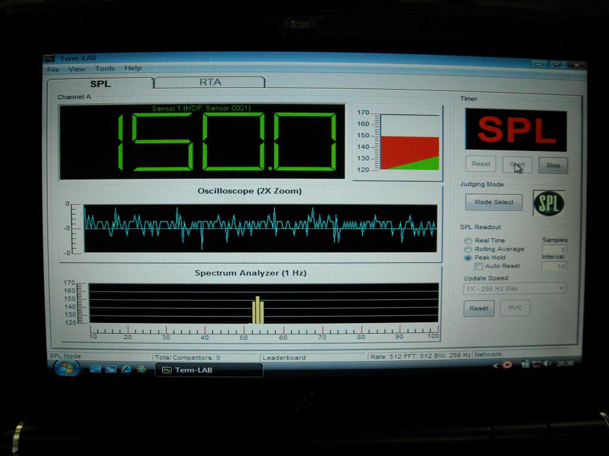Click the Show Desktop quick launch icon
This screenshot has height=456, width=609.
[x=95, y=369]
